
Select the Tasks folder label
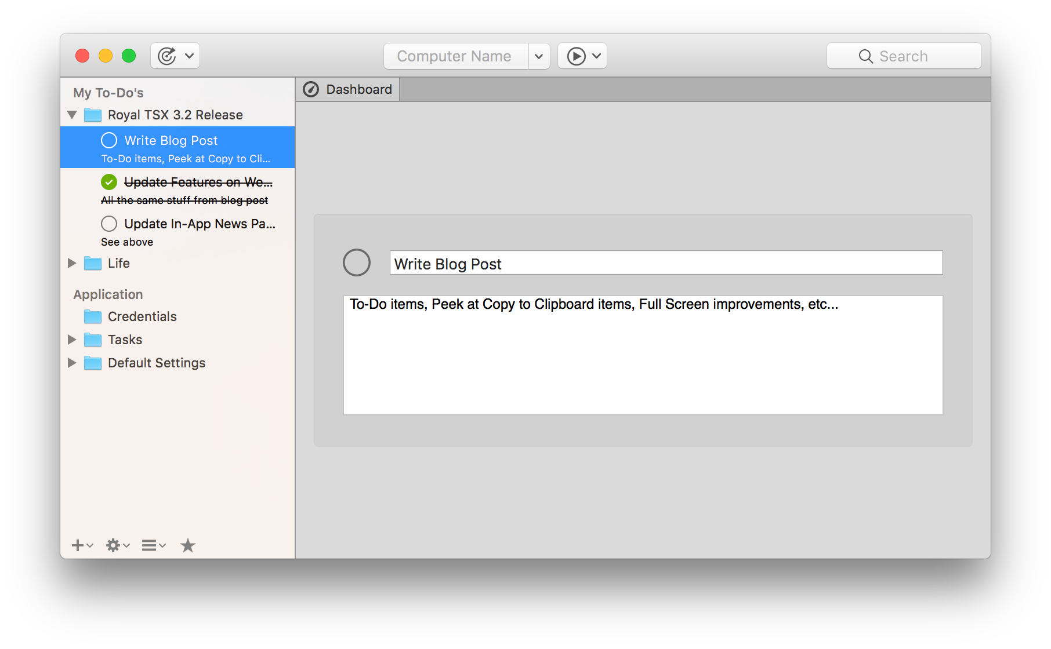click(x=125, y=340)
